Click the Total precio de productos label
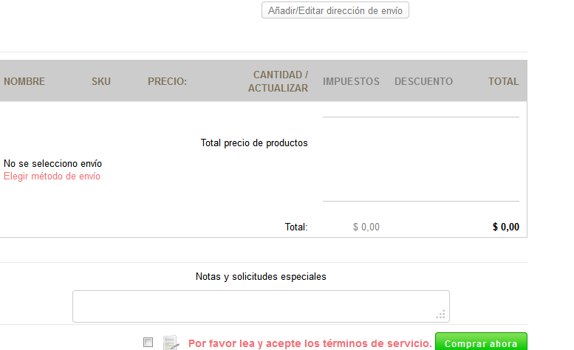Image resolution: width=574 pixels, height=350 pixels. 254,143
